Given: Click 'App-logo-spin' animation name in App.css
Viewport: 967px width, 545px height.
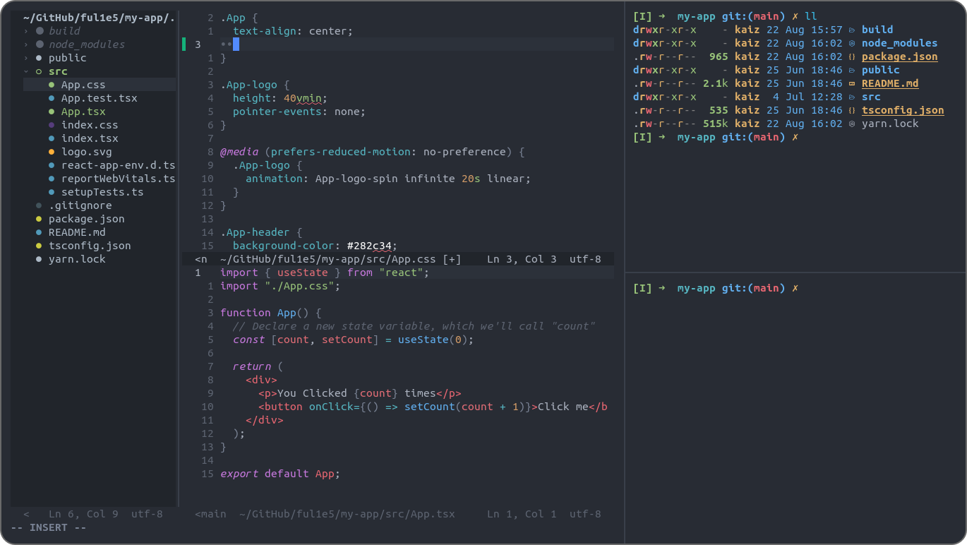Looking at the screenshot, I should 356,179.
